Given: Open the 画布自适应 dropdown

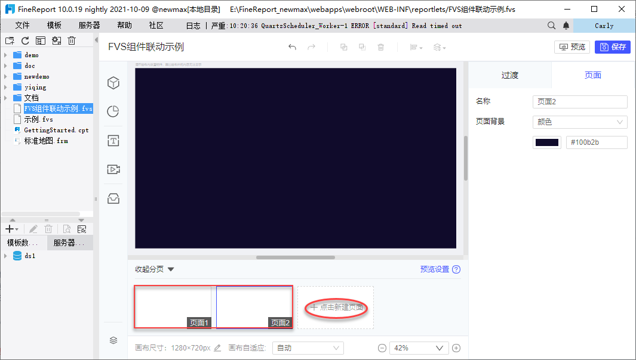Looking at the screenshot, I should click(308, 348).
